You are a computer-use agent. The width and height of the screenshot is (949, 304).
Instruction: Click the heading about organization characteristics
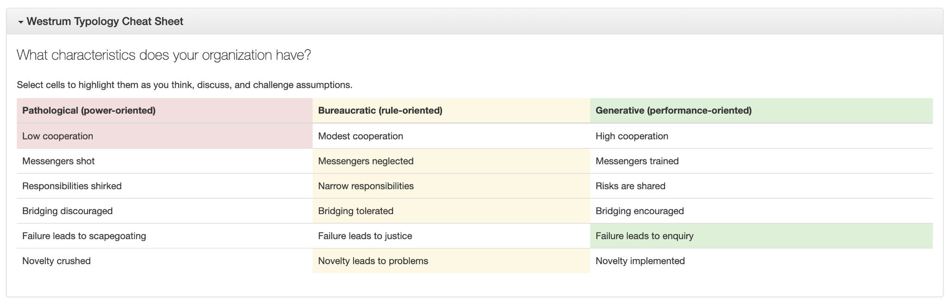pos(164,55)
